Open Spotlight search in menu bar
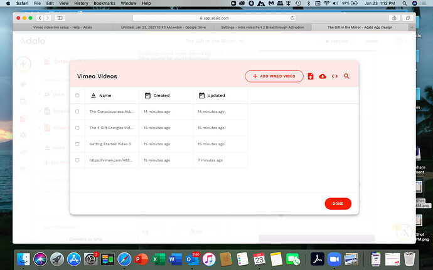Image resolution: width=433 pixels, height=270 pixels. [x=405, y=3]
